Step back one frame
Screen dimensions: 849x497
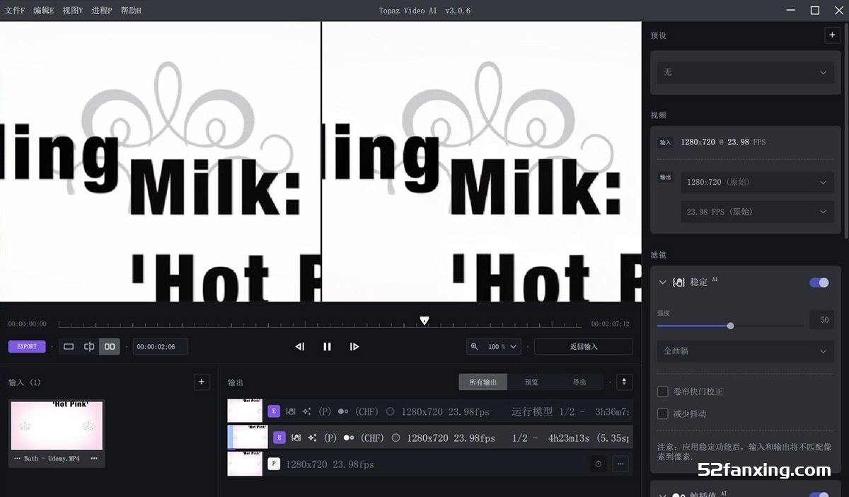(300, 346)
